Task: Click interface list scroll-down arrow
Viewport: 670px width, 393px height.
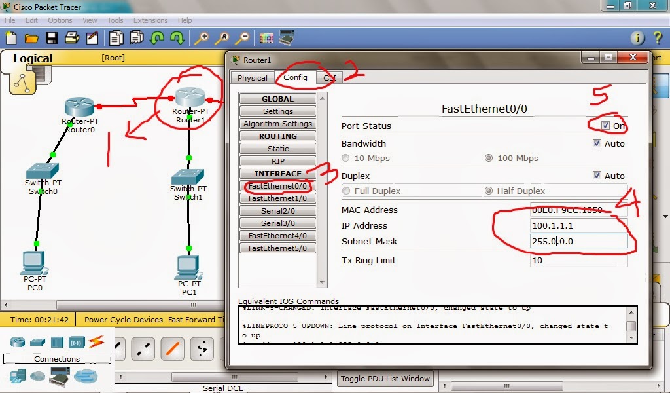Action: 322,282
